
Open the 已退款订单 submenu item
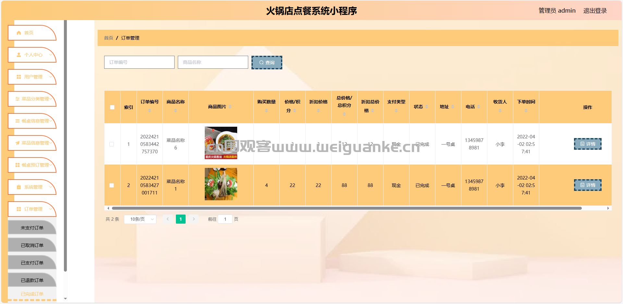click(32, 280)
